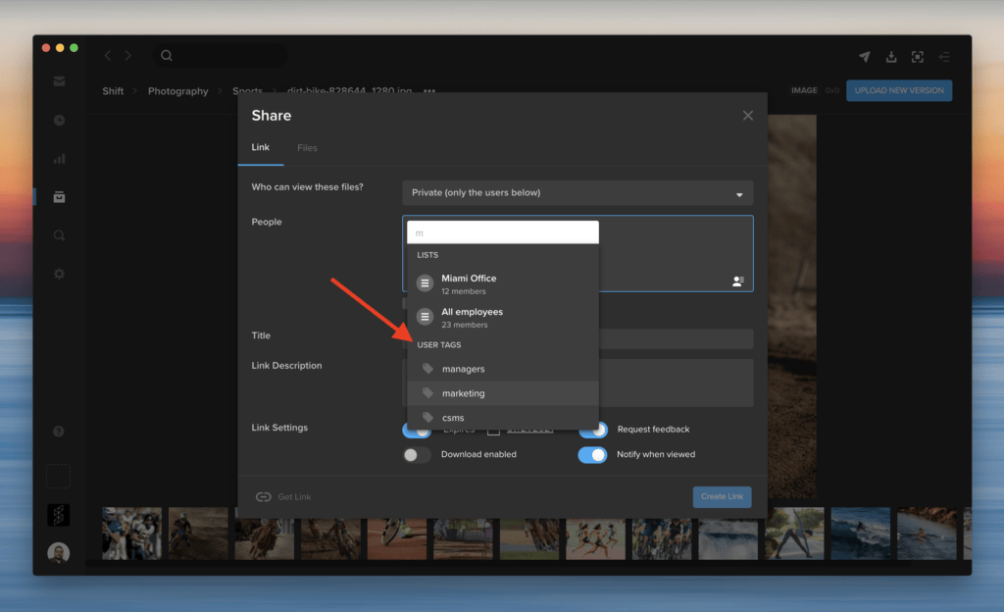Viewport: 1004px width, 612px height.
Task: Go to Shift in the breadcrumb
Action: click(113, 91)
